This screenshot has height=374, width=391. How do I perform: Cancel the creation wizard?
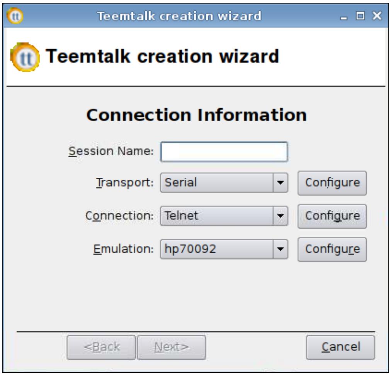[x=340, y=347]
